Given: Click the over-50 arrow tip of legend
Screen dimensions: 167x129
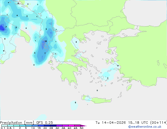Looking at the screenshot, I should pyautogui.click(x=84, y=126).
